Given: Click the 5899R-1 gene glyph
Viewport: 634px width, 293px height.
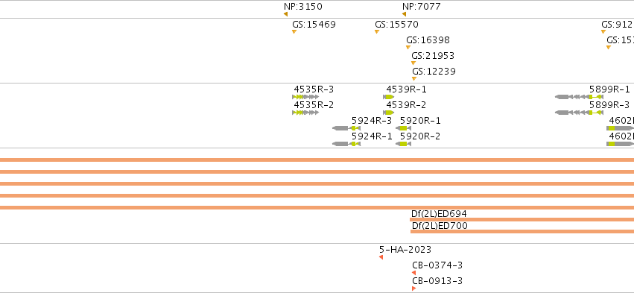Looking at the screenshot, I should [579, 97].
